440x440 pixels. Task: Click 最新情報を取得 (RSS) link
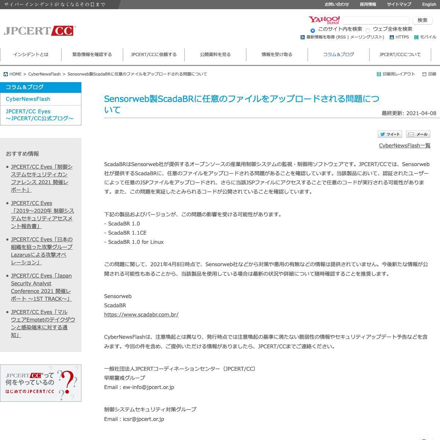point(326,37)
